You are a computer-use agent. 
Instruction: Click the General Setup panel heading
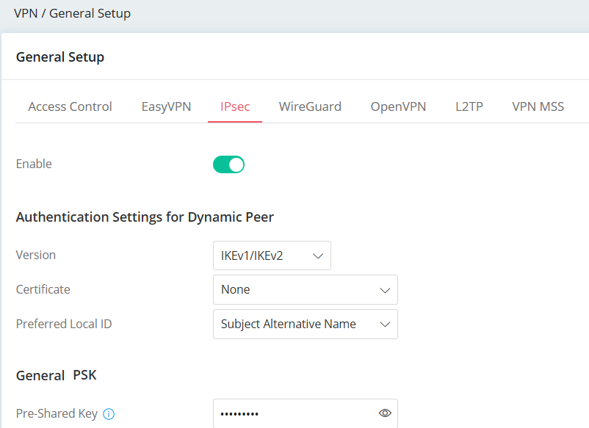click(60, 57)
